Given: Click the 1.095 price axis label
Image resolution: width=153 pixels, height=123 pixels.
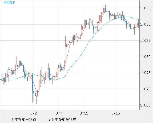Looking at the screenshot, I should (x=145, y=8).
